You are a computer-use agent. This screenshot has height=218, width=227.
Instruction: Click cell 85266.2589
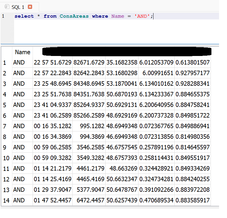(89, 115)
